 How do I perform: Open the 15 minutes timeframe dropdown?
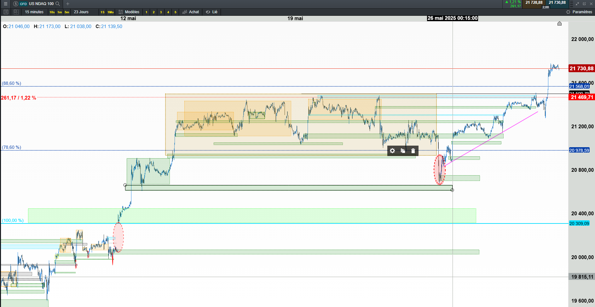tap(34, 12)
